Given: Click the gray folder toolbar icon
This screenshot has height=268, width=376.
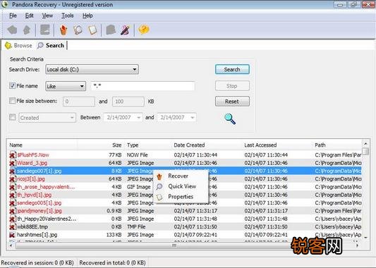Looking at the screenshot, I should 111,30.
